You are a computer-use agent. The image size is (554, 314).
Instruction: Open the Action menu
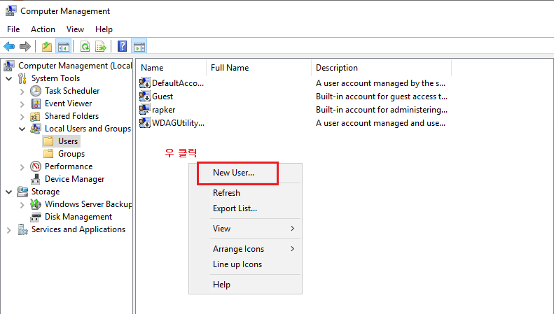[x=43, y=29]
